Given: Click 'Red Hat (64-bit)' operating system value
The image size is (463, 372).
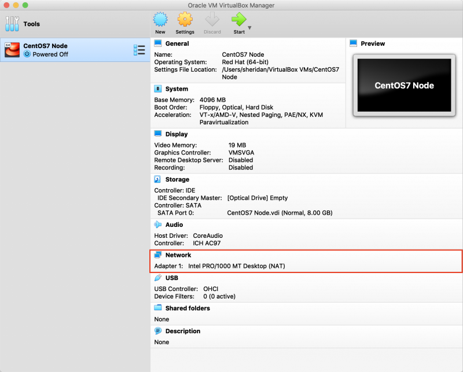Looking at the screenshot, I should (245, 62).
